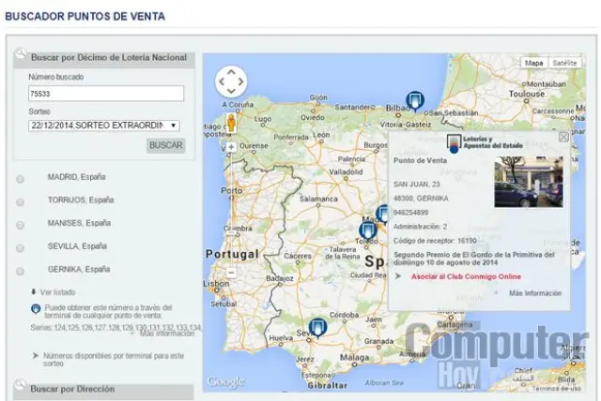The height and width of the screenshot is (401, 601).
Task: Close the Punto de Venta info popup
Action: point(563,137)
